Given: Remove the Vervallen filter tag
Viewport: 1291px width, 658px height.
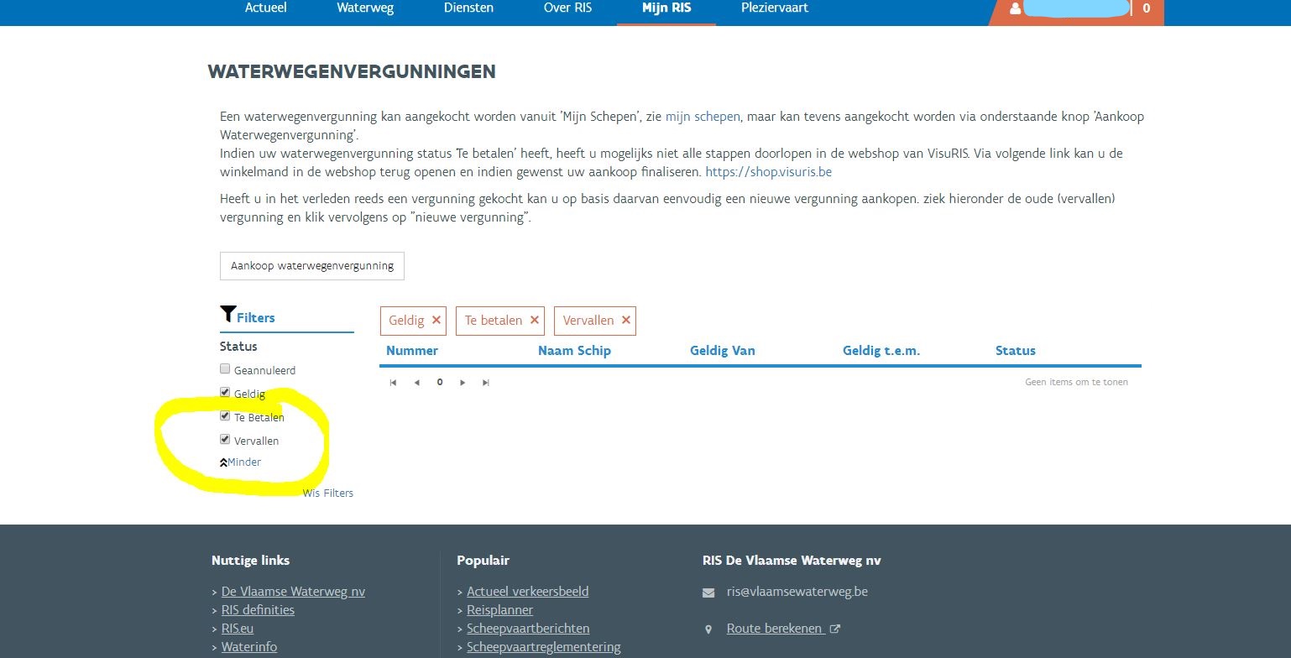Looking at the screenshot, I should point(625,321).
